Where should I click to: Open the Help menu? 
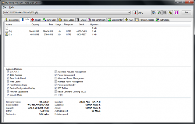[x=12, y=7]
